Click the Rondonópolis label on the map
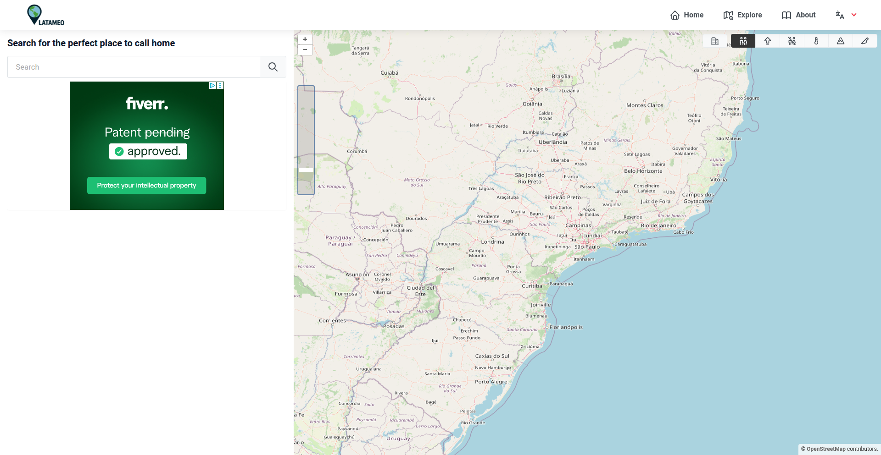This screenshot has height=455, width=881. [420, 99]
